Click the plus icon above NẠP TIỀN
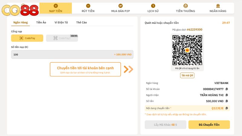The image size is (242, 136). tap(56, 6)
